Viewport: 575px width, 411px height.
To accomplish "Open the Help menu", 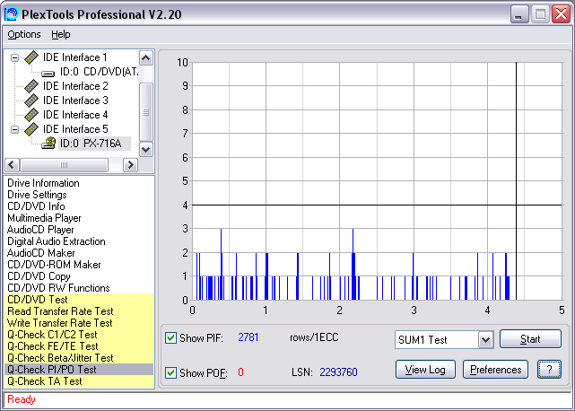I will [60, 34].
